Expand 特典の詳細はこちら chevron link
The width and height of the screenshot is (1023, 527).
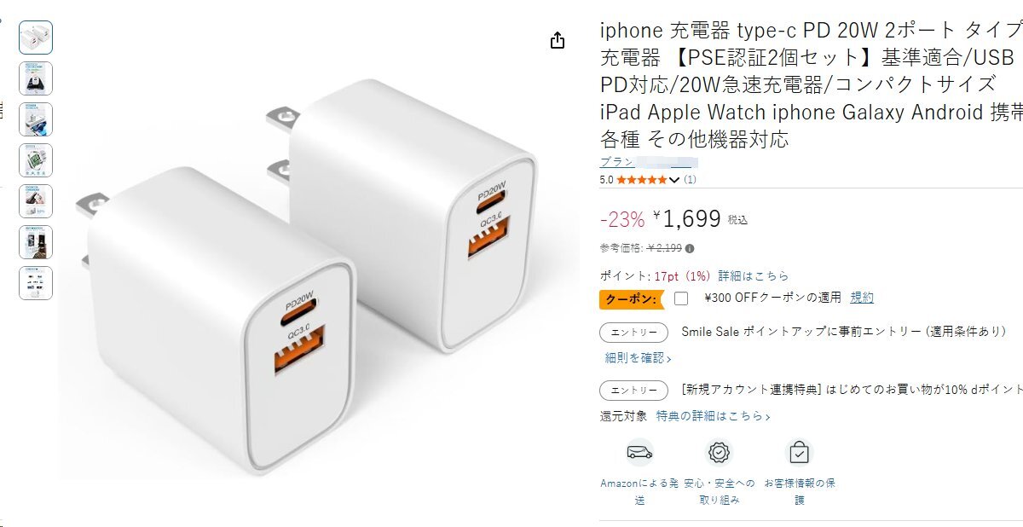coord(713,416)
